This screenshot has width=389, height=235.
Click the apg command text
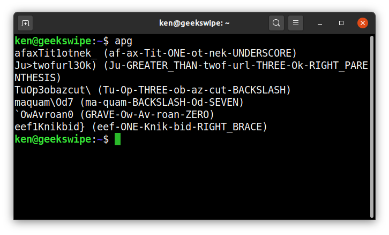pyautogui.click(x=123, y=41)
